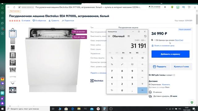The image size is (198, 111).
Task: Click digit 9 on calculator
Action: pyautogui.click(x=132, y=71)
